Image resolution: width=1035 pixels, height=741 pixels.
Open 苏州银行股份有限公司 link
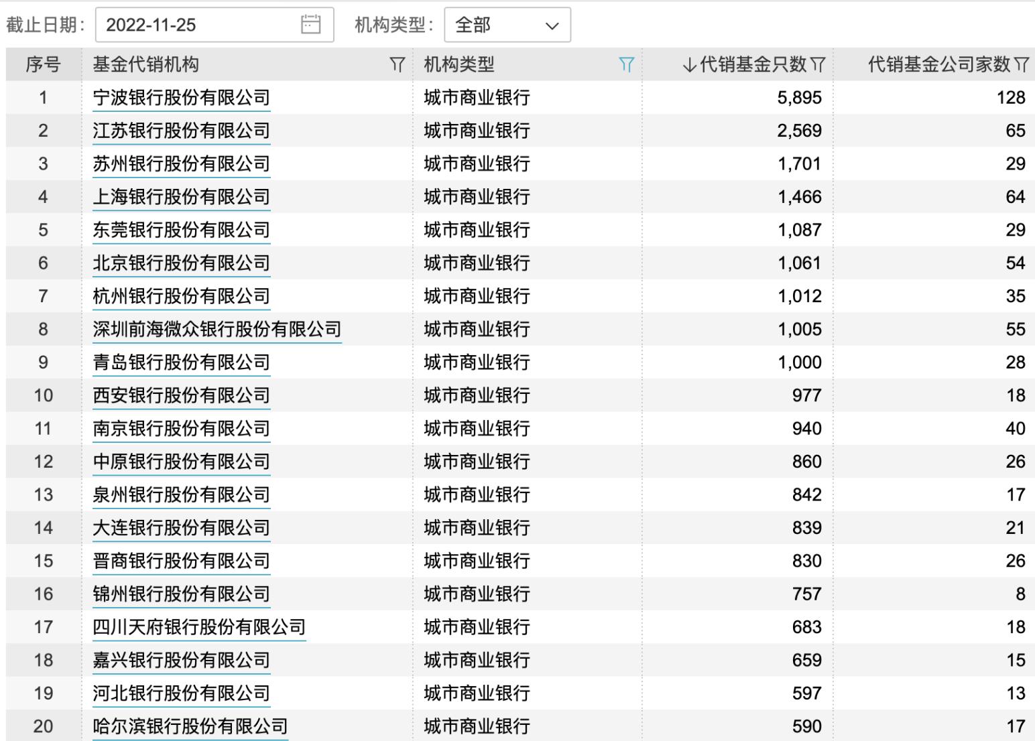point(181,163)
